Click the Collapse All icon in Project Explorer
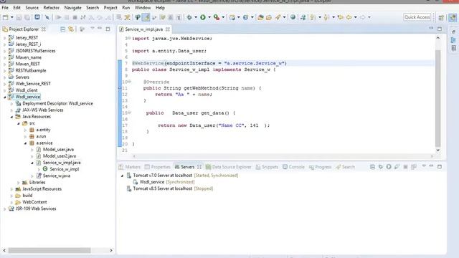Viewport: 459px width, 258px height. [x=62, y=29]
